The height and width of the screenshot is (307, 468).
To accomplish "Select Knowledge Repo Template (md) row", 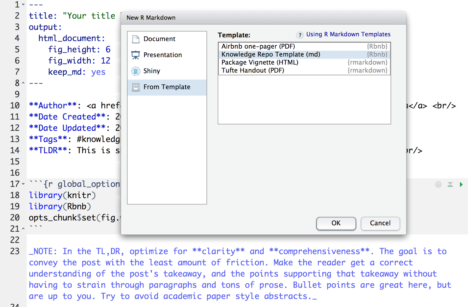I will 304,54.
